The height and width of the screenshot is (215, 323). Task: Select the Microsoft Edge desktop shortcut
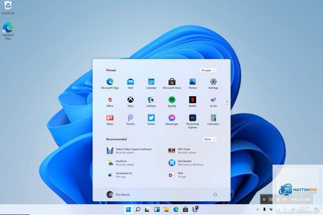tap(8, 31)
